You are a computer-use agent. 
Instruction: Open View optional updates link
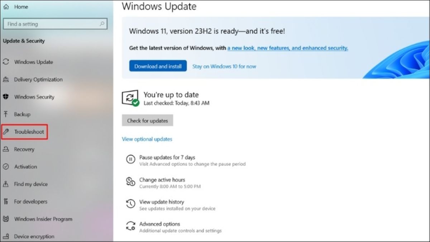coord(147,139)
